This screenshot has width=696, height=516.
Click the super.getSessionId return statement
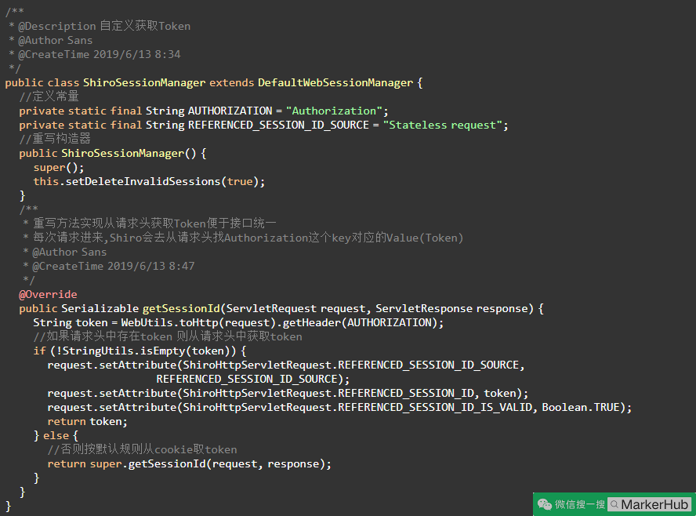tap(189, 463)
